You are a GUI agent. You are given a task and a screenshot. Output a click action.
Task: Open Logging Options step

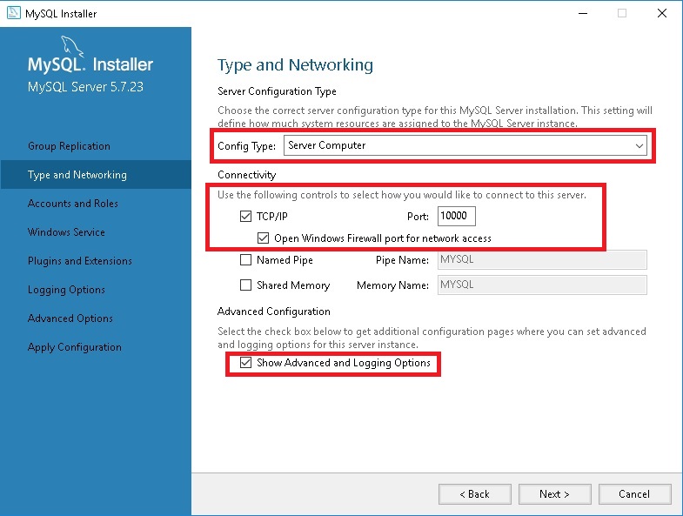tap(66, 290)
